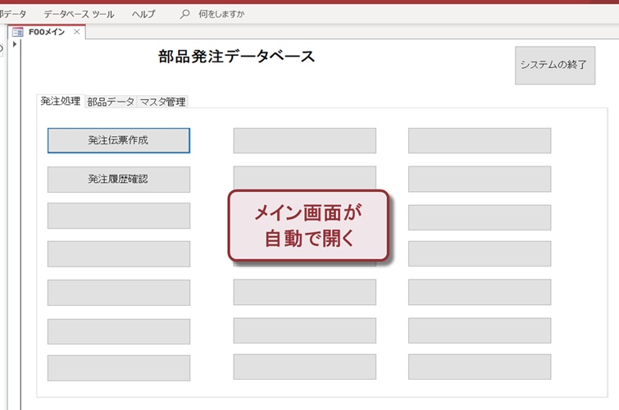Click the blank button right of 発注伝票作成
The image size is (619, 410).
click(x=304, y=140)
